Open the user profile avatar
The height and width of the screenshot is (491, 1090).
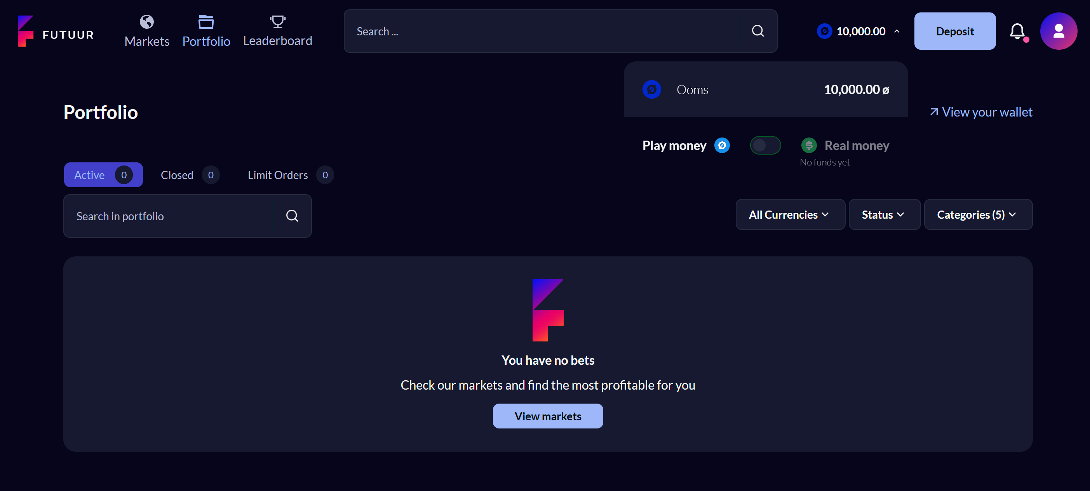[x=1059, y=31]
